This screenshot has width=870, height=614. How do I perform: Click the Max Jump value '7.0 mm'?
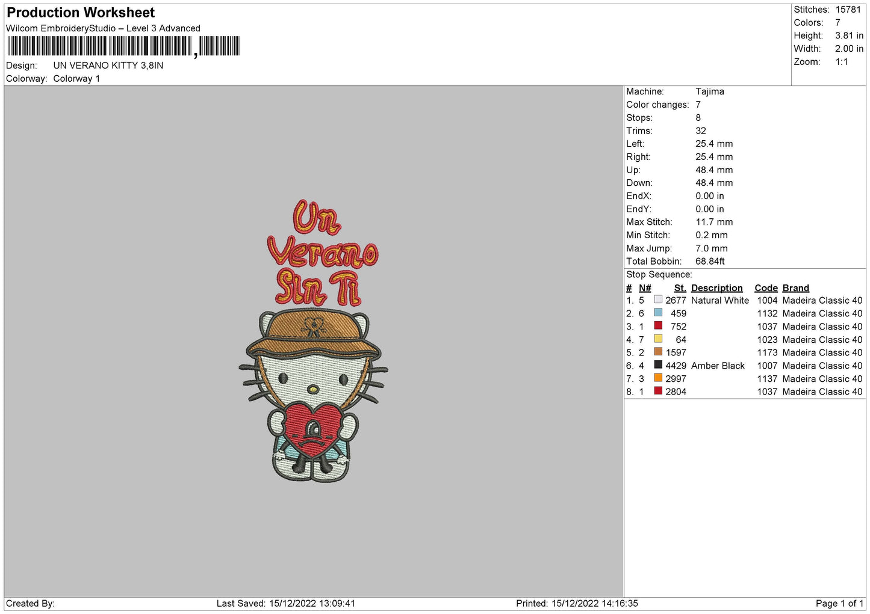pos(712,248)
